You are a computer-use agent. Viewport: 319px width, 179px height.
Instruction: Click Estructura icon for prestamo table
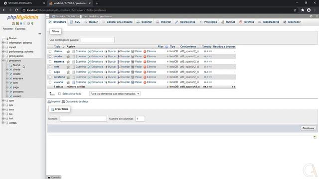pyautogui.click(x=89, y=77)
